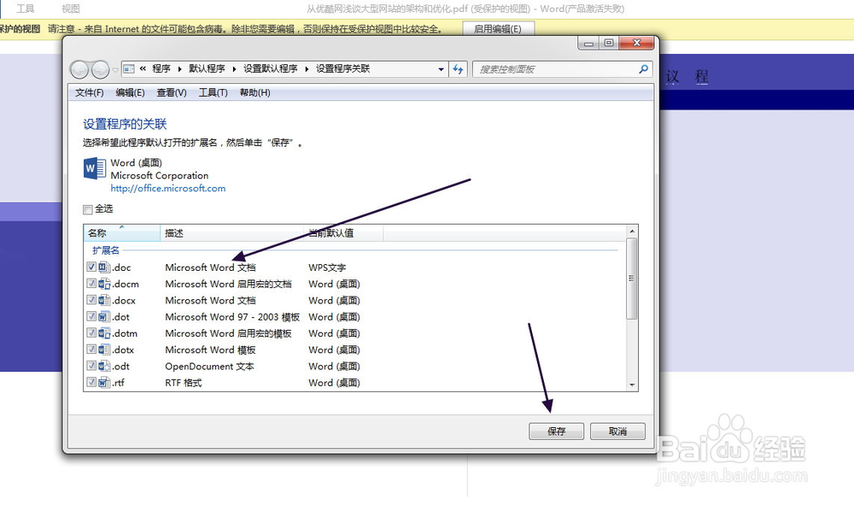Click the Word application icon
Viewport: 854px width, 505px height.
[94, 168]
